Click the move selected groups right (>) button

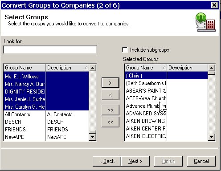tap(110, 83)
